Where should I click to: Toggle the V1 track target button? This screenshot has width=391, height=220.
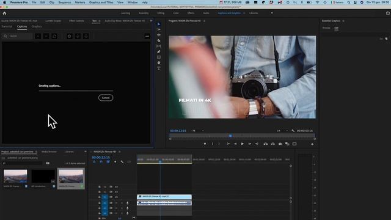pos(104,197)
